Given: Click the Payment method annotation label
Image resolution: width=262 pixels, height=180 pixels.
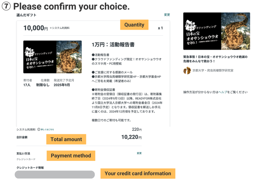Looking at the screenshot, I should tap(71, 155).
